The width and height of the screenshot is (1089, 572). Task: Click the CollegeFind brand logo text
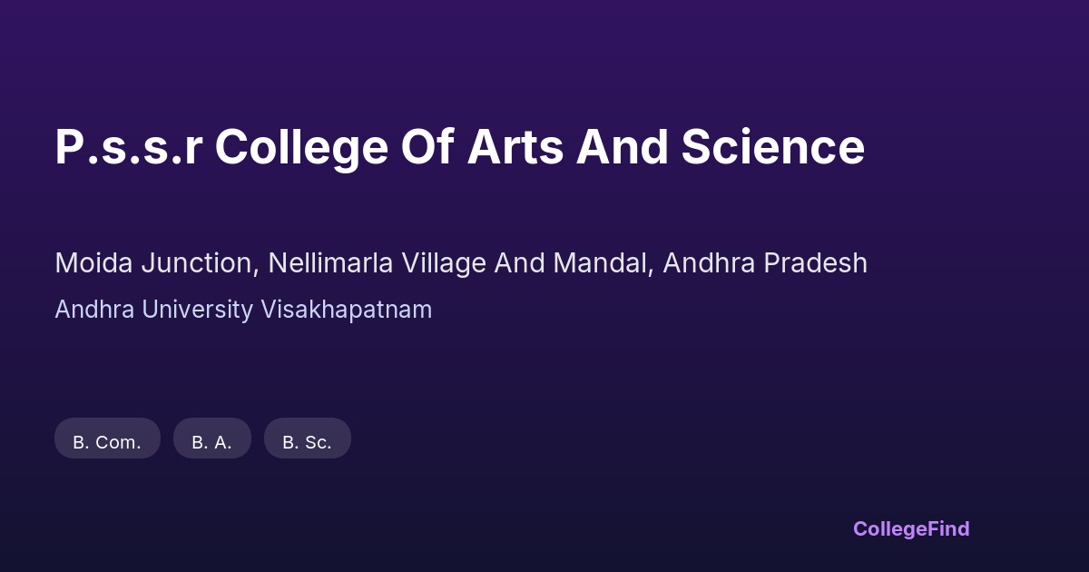(x=910, y=528)
